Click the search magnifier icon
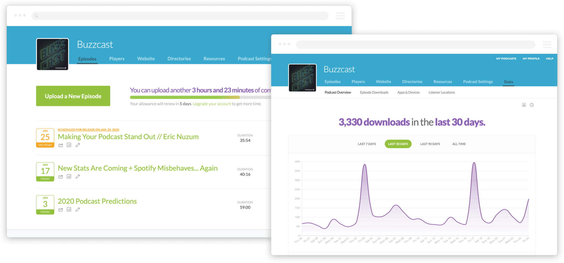 [x=36, y=16]
